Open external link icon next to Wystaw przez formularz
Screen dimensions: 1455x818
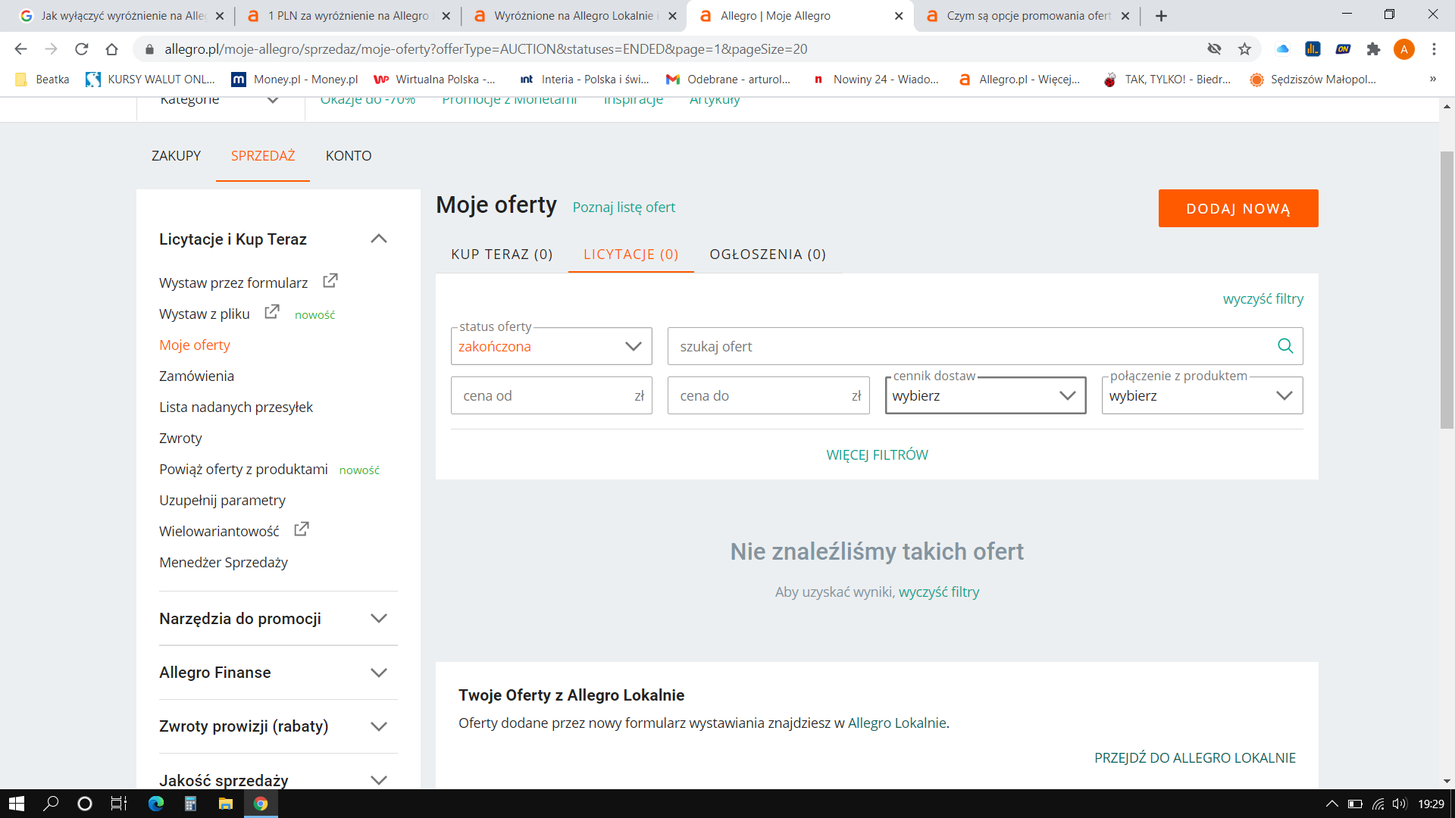point(330,281)
